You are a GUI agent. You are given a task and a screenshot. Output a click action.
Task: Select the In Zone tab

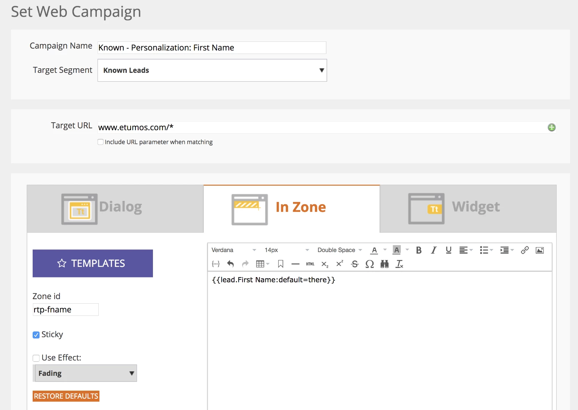click(291, 209)
